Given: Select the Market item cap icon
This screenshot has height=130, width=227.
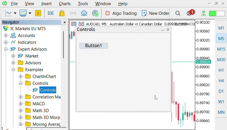Looking at the screenshot, I should pos(20,56).
